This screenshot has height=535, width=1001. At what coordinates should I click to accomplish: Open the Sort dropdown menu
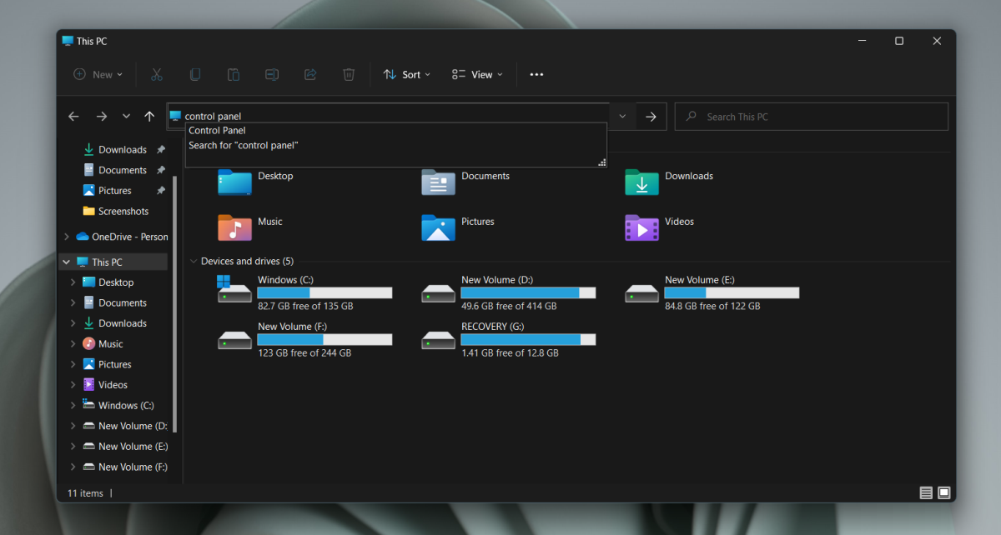coord(406,74)
